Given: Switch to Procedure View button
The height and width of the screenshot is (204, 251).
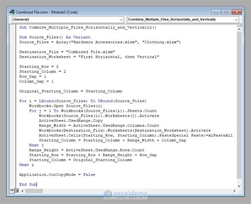Looking at the screenshot, I should tap(12, 191).
